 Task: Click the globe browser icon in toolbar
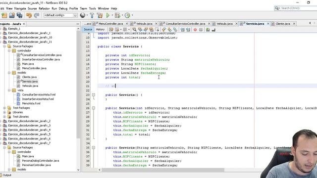pos(83,15)
